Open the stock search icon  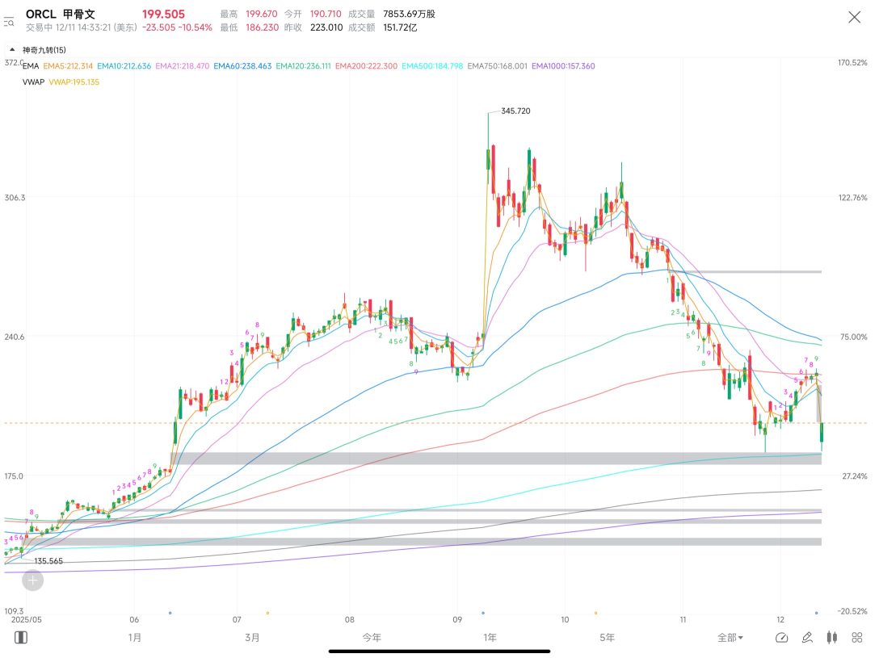(9, 22)
